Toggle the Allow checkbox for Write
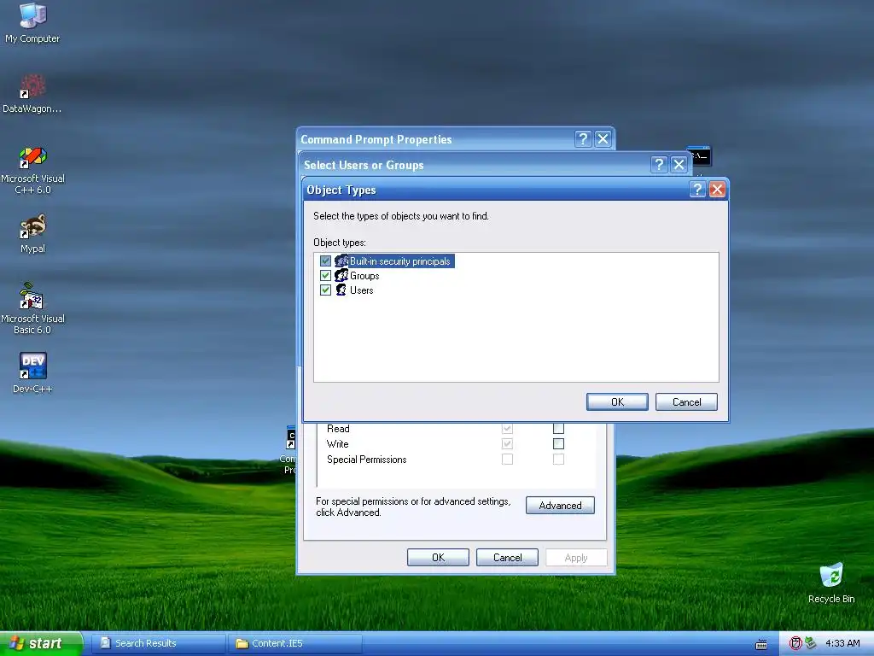This screenshot has width=874, height=656. pos(507,443)
